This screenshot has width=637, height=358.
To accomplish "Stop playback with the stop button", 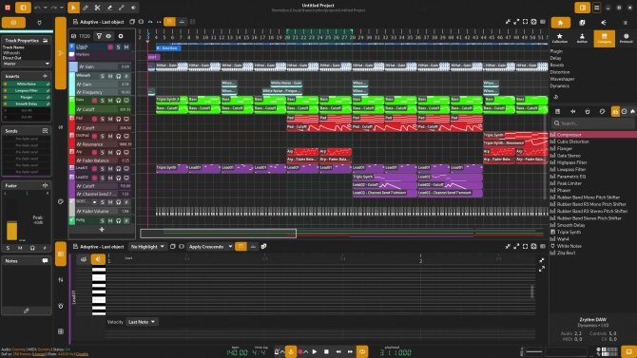I will (x=326, y=352).
